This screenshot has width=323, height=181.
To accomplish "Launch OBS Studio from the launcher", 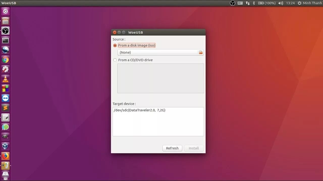I will click(x=5, y=31).
